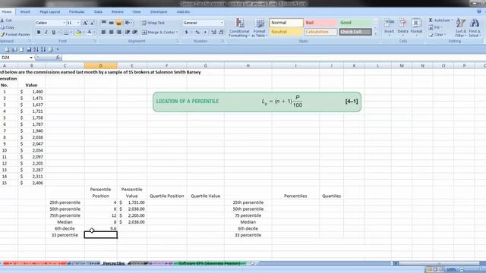Toggle Italic formatting in Font group
Screen dimensions: 486x273
(x=46, y=32)
